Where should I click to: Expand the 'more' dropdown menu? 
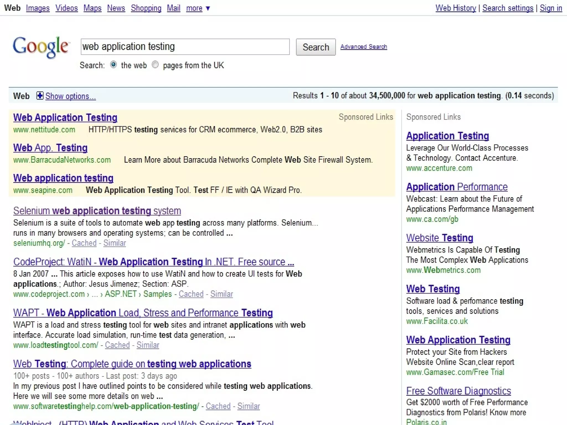pyautogui.click(x=198, y=8)
